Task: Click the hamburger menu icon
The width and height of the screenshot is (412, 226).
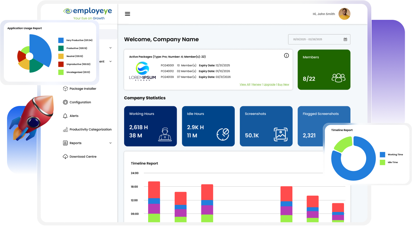Action: pyautogui.click(x=128, y=14)
